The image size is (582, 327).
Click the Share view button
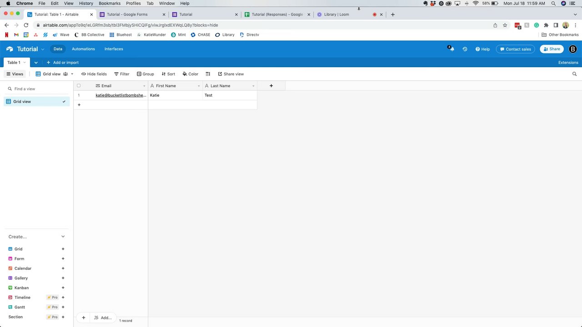[231, 74]
